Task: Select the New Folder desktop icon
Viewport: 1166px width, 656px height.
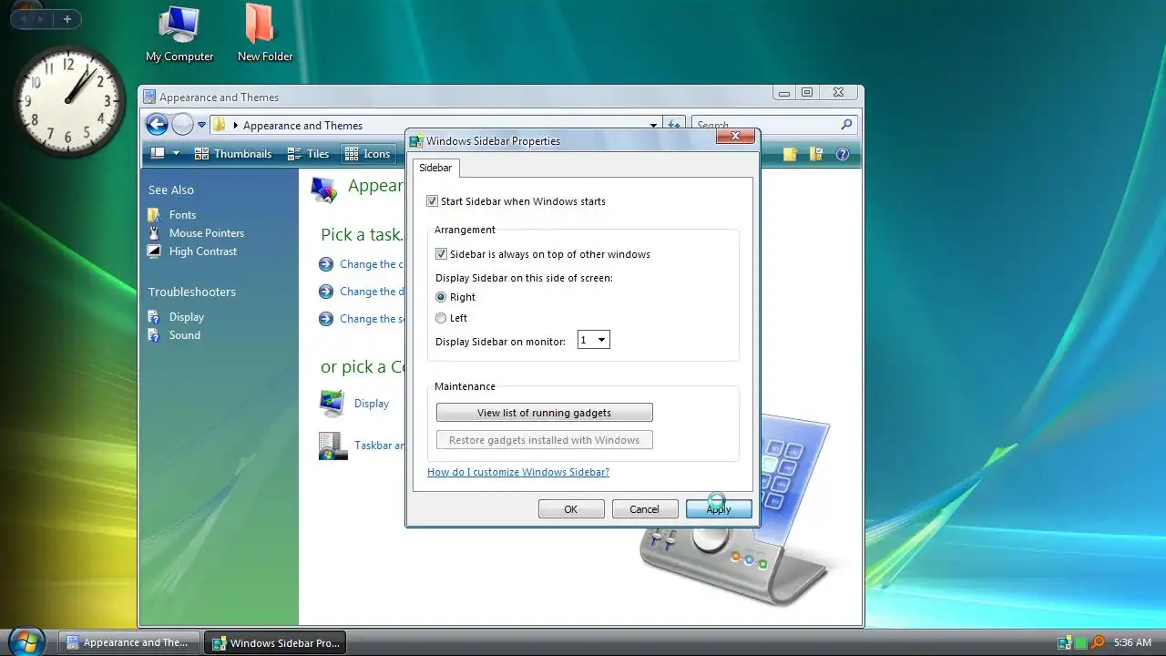Action: coord(265,34)
